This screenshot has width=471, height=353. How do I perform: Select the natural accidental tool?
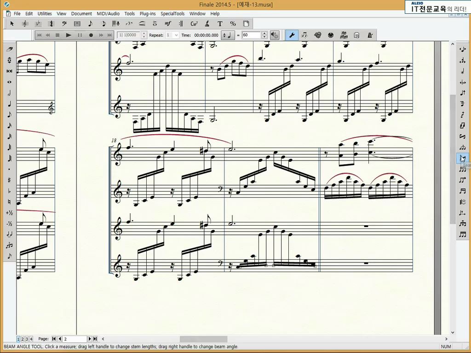click(x=9, y=202)
